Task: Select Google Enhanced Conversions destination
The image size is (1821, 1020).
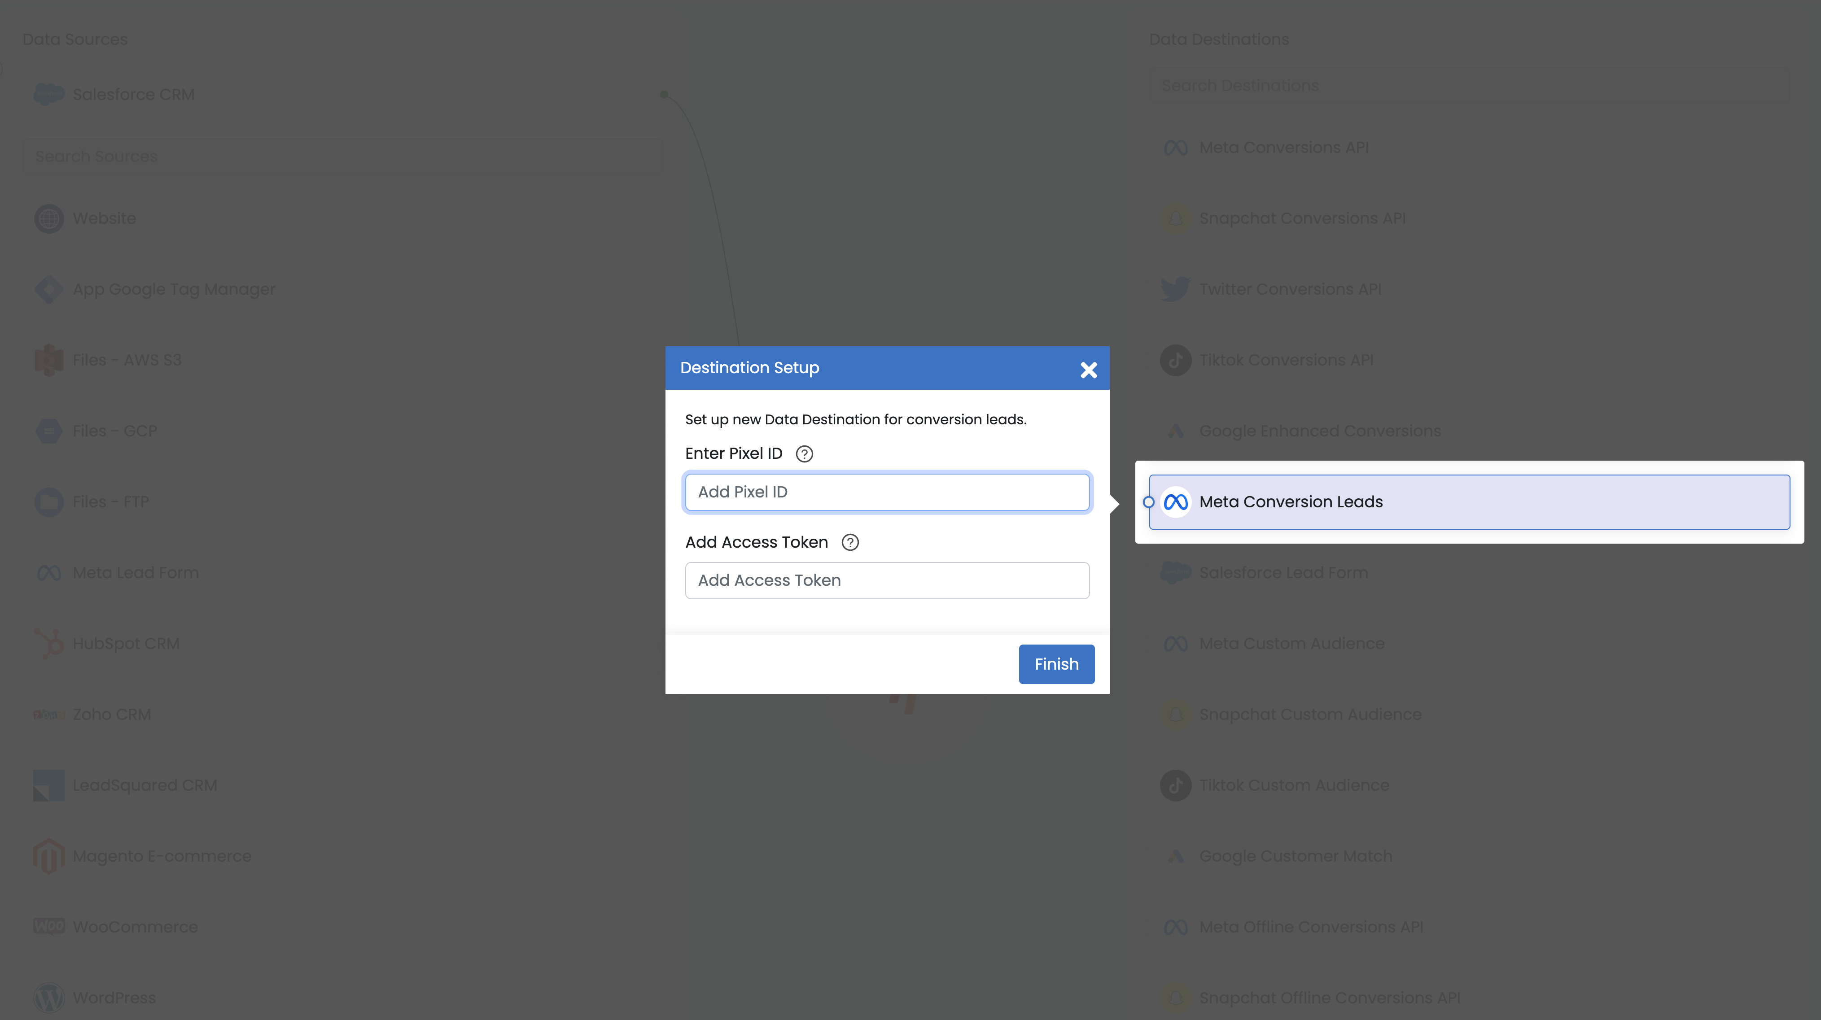Action: pos(1469,431)
